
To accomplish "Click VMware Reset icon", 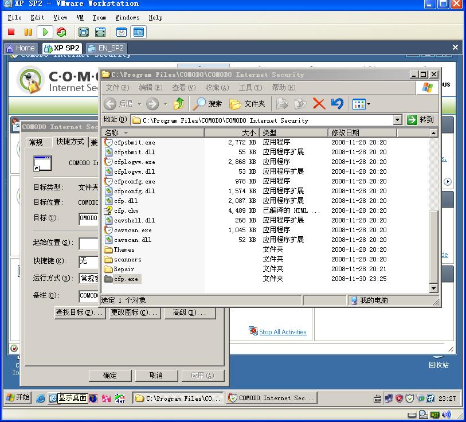I will coord(61,32).
